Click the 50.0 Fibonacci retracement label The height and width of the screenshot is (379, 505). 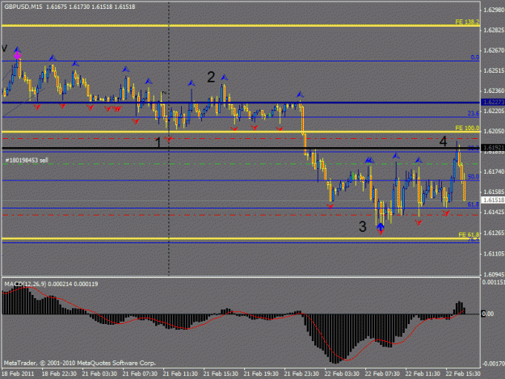(x=473, y=176)
